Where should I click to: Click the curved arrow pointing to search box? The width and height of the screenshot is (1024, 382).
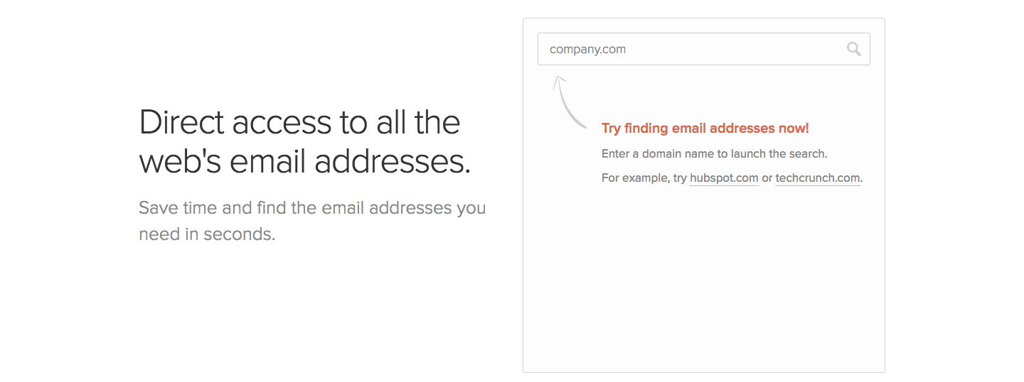(x=569, y=102)
